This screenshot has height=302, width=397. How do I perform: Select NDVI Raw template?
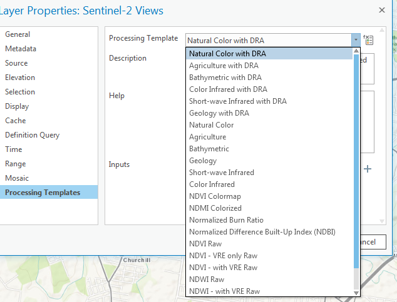269,244
